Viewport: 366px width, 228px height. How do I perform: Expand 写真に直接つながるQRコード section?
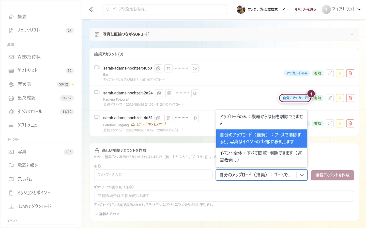[224, 34]
